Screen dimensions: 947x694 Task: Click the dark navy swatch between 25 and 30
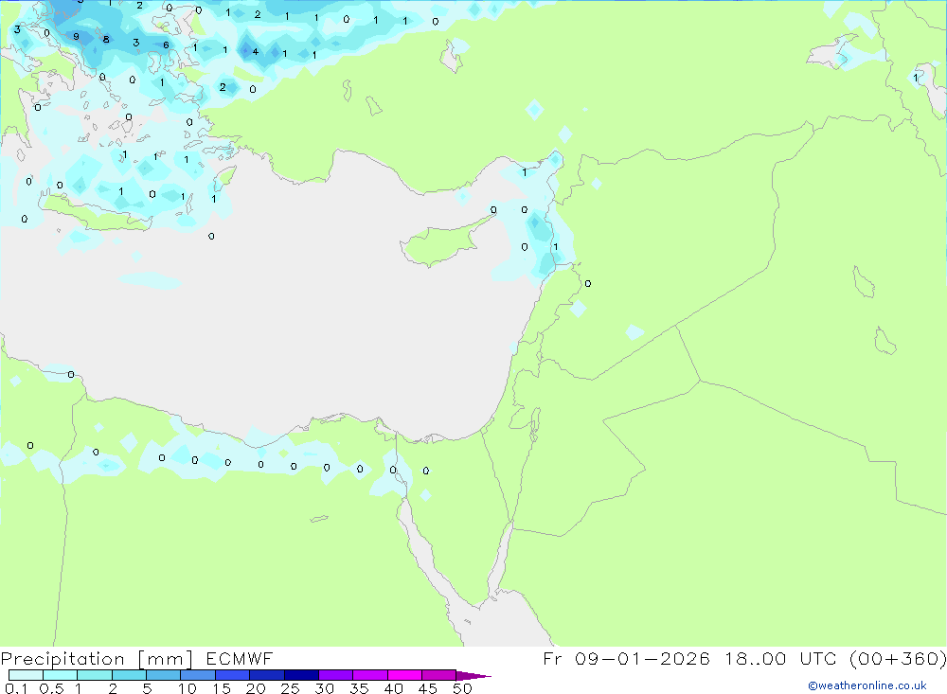click(301, 675)
